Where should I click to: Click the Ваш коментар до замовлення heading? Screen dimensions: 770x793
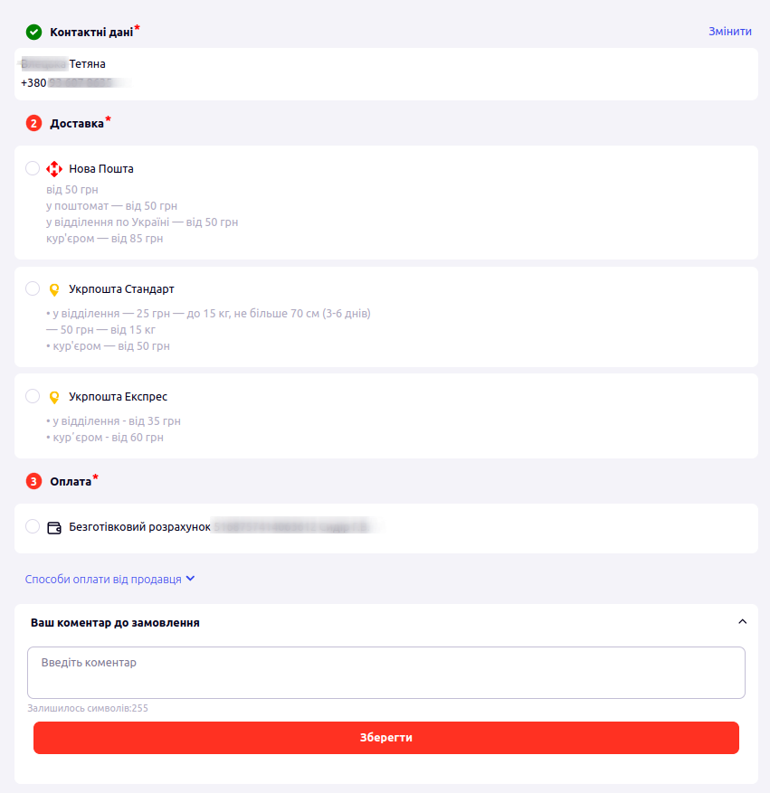(115, 623)
